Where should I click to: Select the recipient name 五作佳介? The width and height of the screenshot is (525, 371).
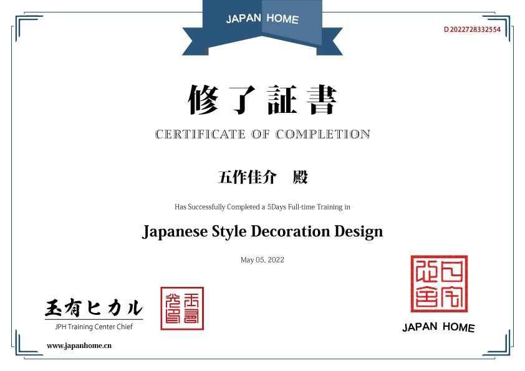[246, 178]
